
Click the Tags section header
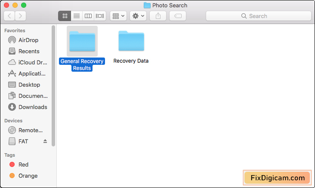(x=9, y=155)
